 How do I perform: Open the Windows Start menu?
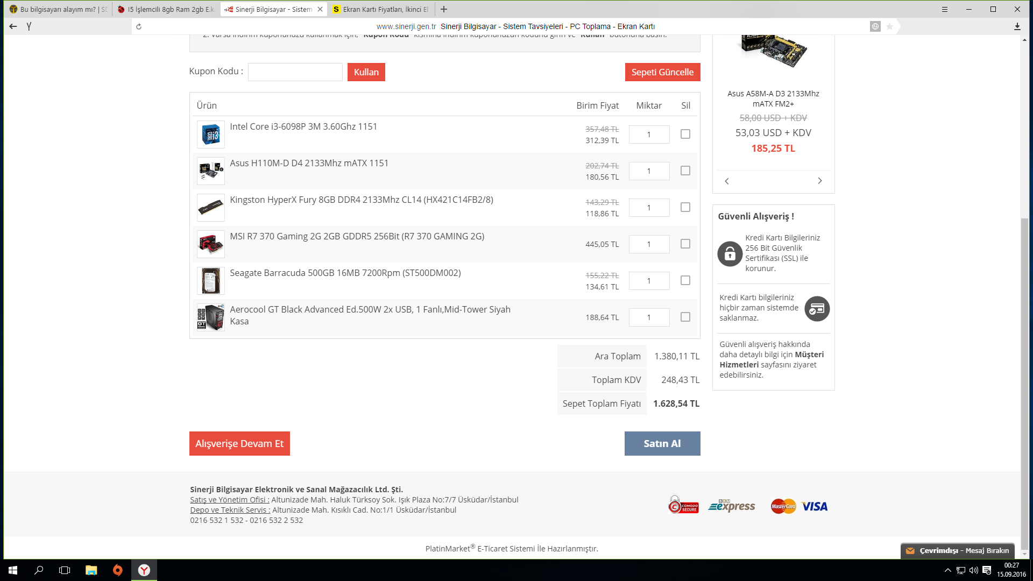click(x=13, y=570)
